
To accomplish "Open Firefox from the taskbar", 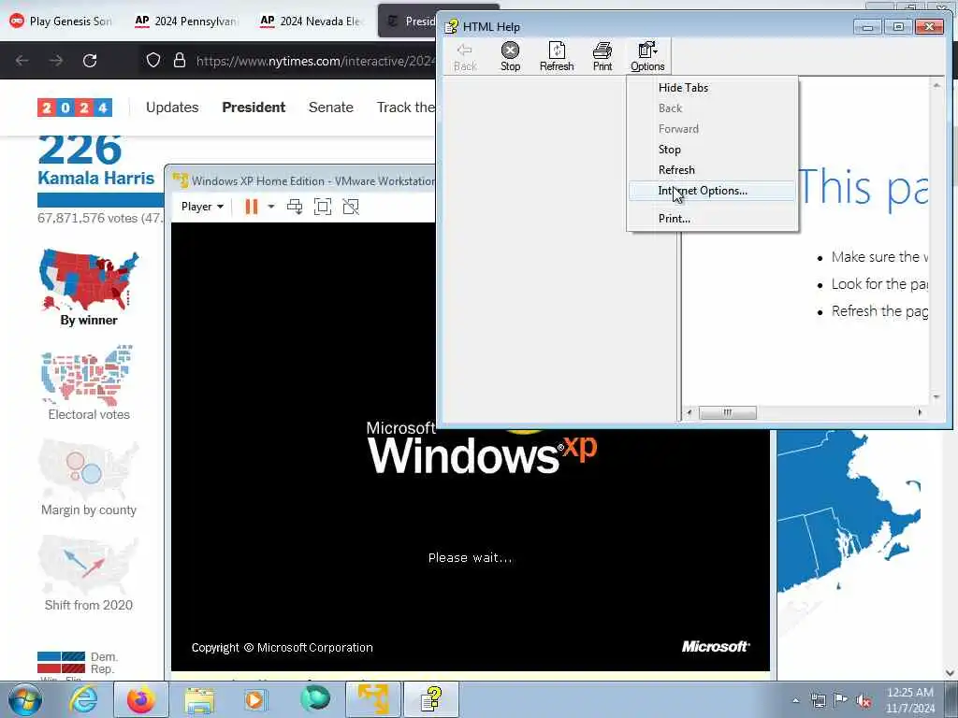I will (140, 699).
